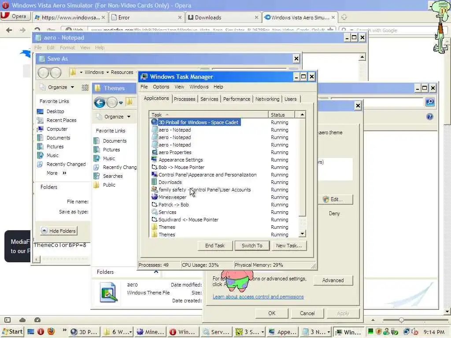Expand More favorite links in Save As
This screenshot has height=338, width=451.
[x=57, y=173]
